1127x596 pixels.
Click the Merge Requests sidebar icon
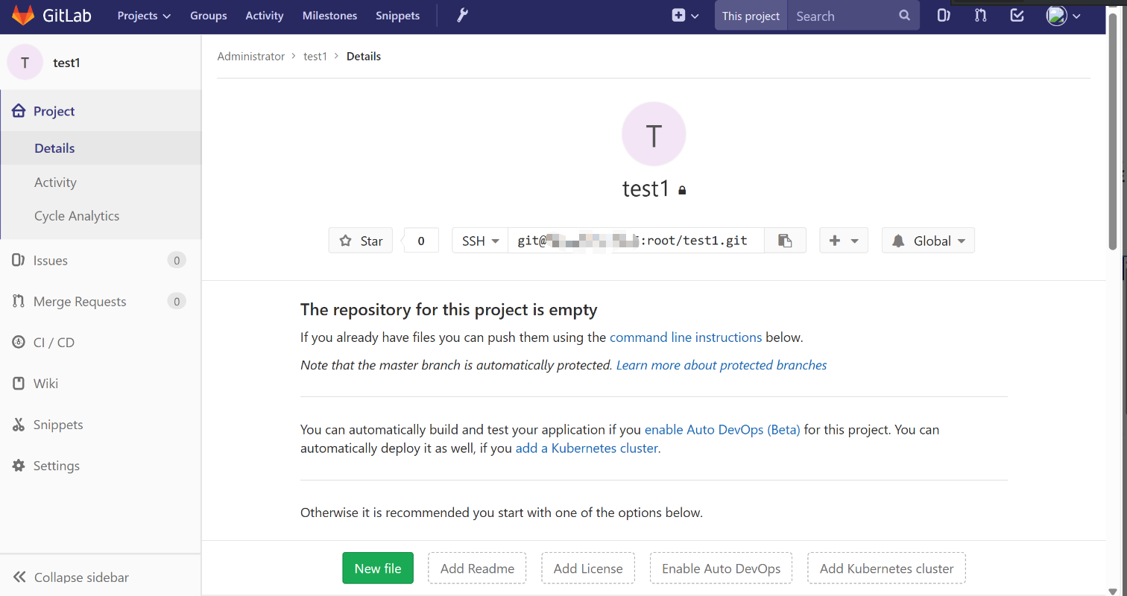tap(19, 301)
